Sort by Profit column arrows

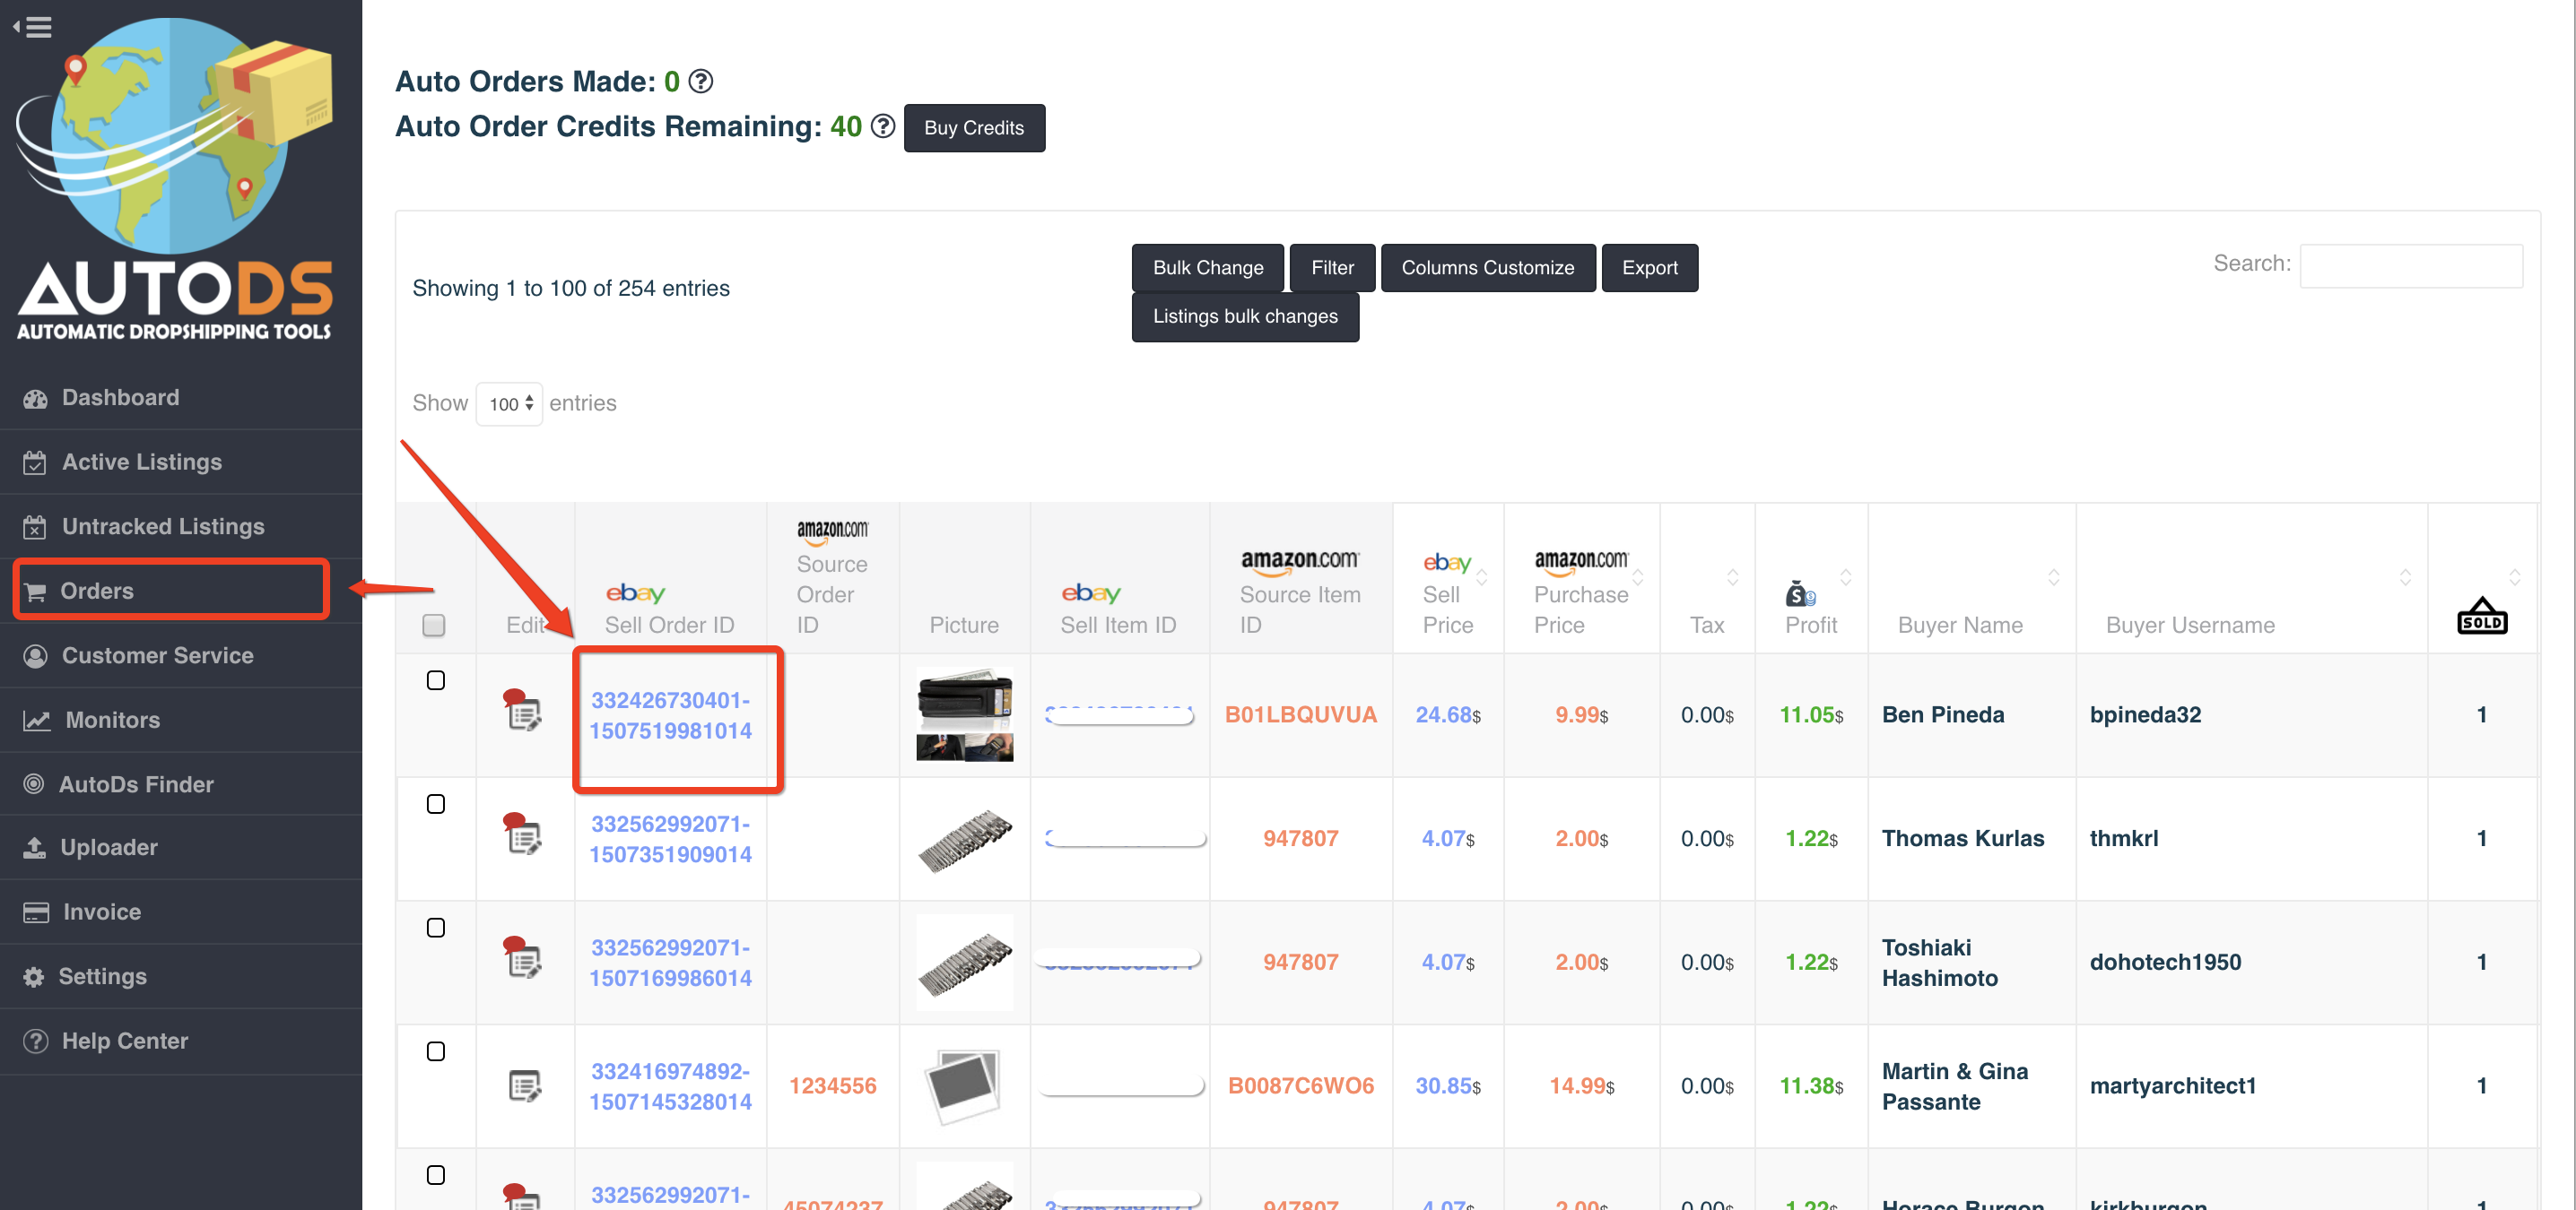coord(1846,577)
